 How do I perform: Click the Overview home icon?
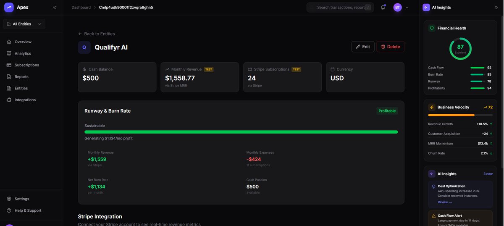(x=9, y=42)
